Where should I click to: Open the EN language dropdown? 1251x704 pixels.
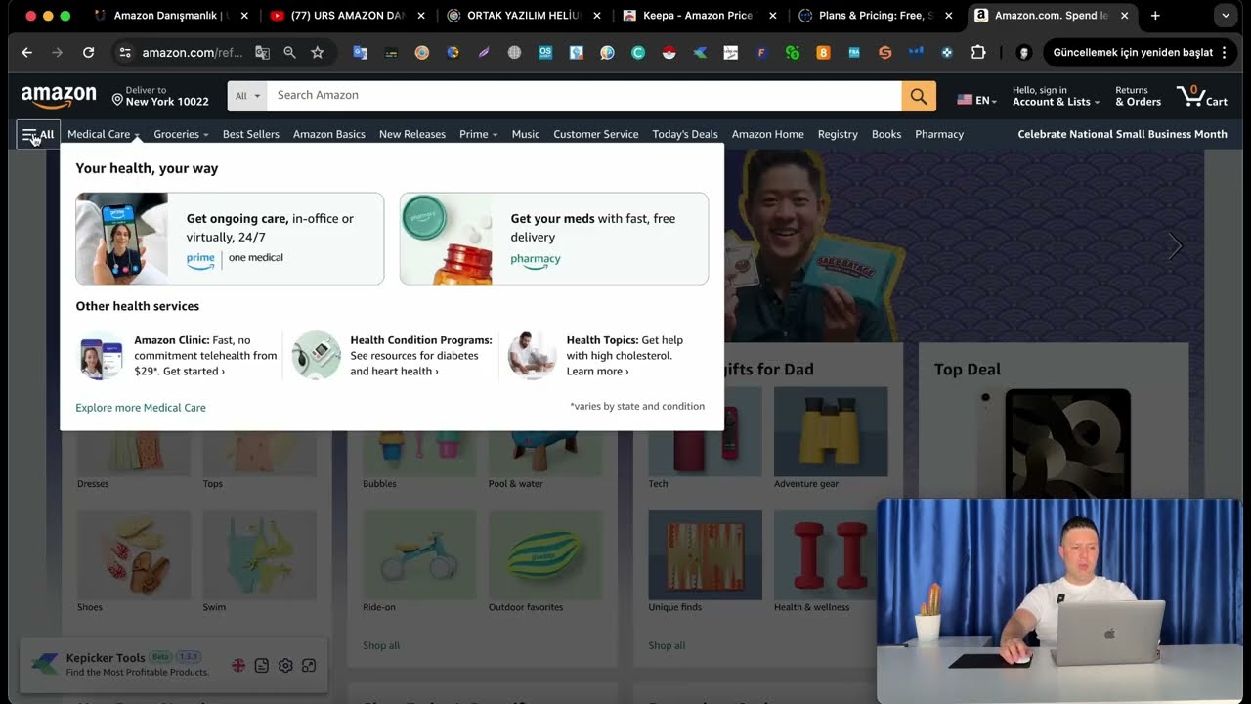(x=976, y=100)
